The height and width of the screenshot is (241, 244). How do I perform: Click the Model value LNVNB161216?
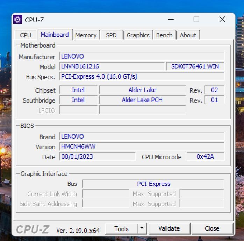click(x=112, y=66)
